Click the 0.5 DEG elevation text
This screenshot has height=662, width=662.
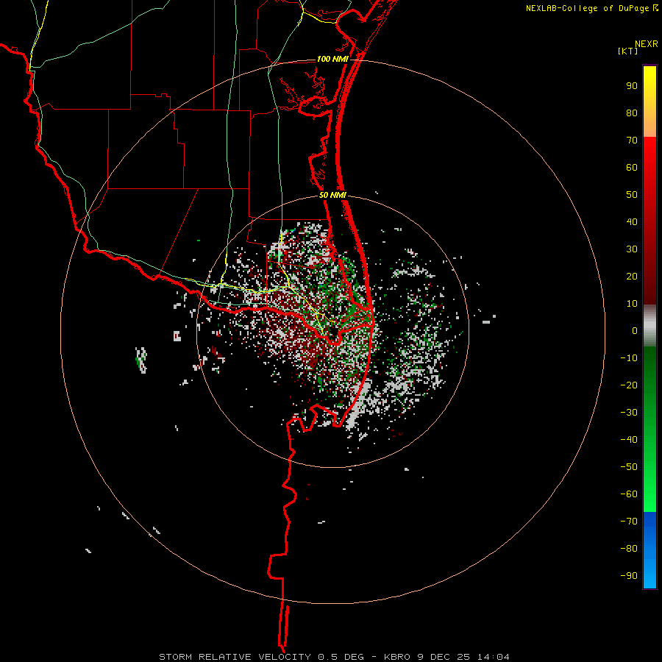click(341, 657)
